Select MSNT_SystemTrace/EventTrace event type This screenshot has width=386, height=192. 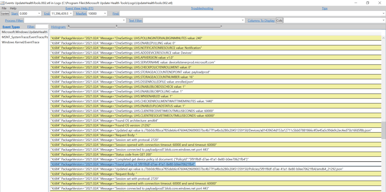(x=24, y=37)
